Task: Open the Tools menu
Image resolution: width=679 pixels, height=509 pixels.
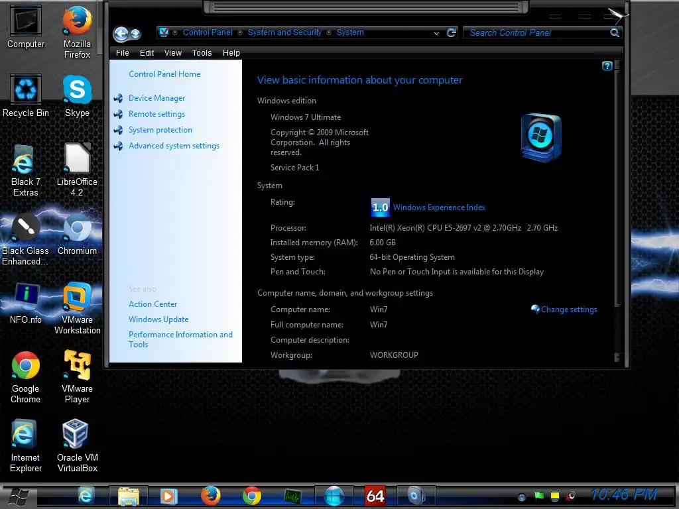Action: [202, 53]
